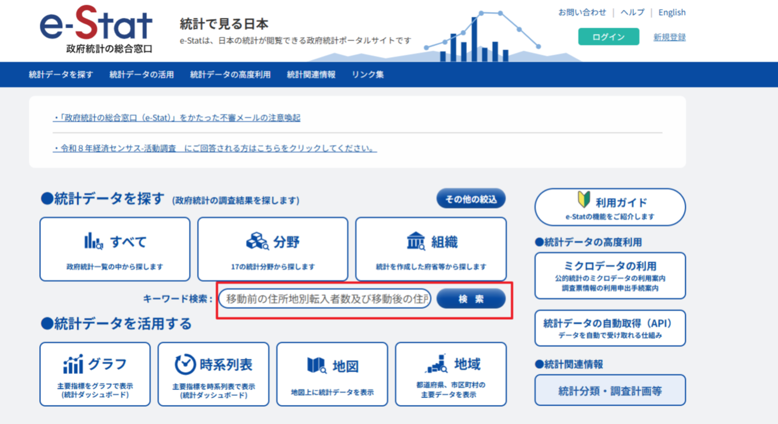Click the clock icon beside 時系列表
The height and width of the screenshot is (424, 778).
click(185, 364)
